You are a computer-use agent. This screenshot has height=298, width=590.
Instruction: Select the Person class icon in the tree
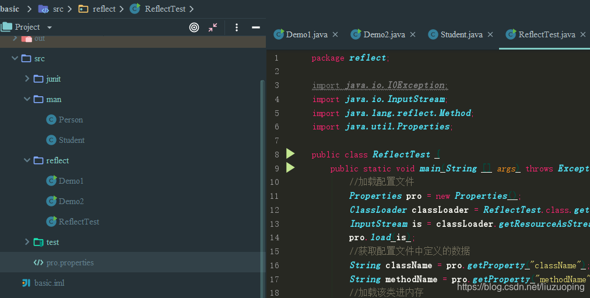tap(51, 120)
